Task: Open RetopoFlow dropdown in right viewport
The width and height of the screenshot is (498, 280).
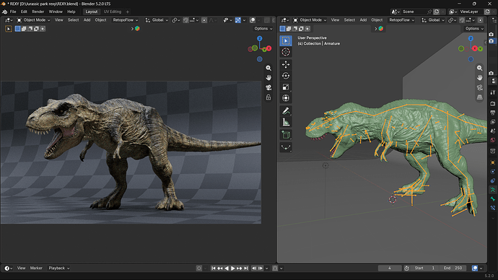Action: [402, 20]
